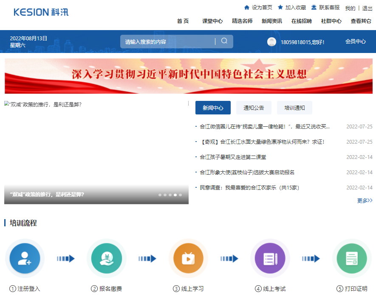The width and height of the screenshot is (376, 295).
Task: Click the search magnifier icon
Action: [224, 41]
